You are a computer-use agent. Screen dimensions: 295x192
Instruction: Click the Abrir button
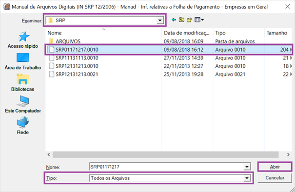[275, 167]
